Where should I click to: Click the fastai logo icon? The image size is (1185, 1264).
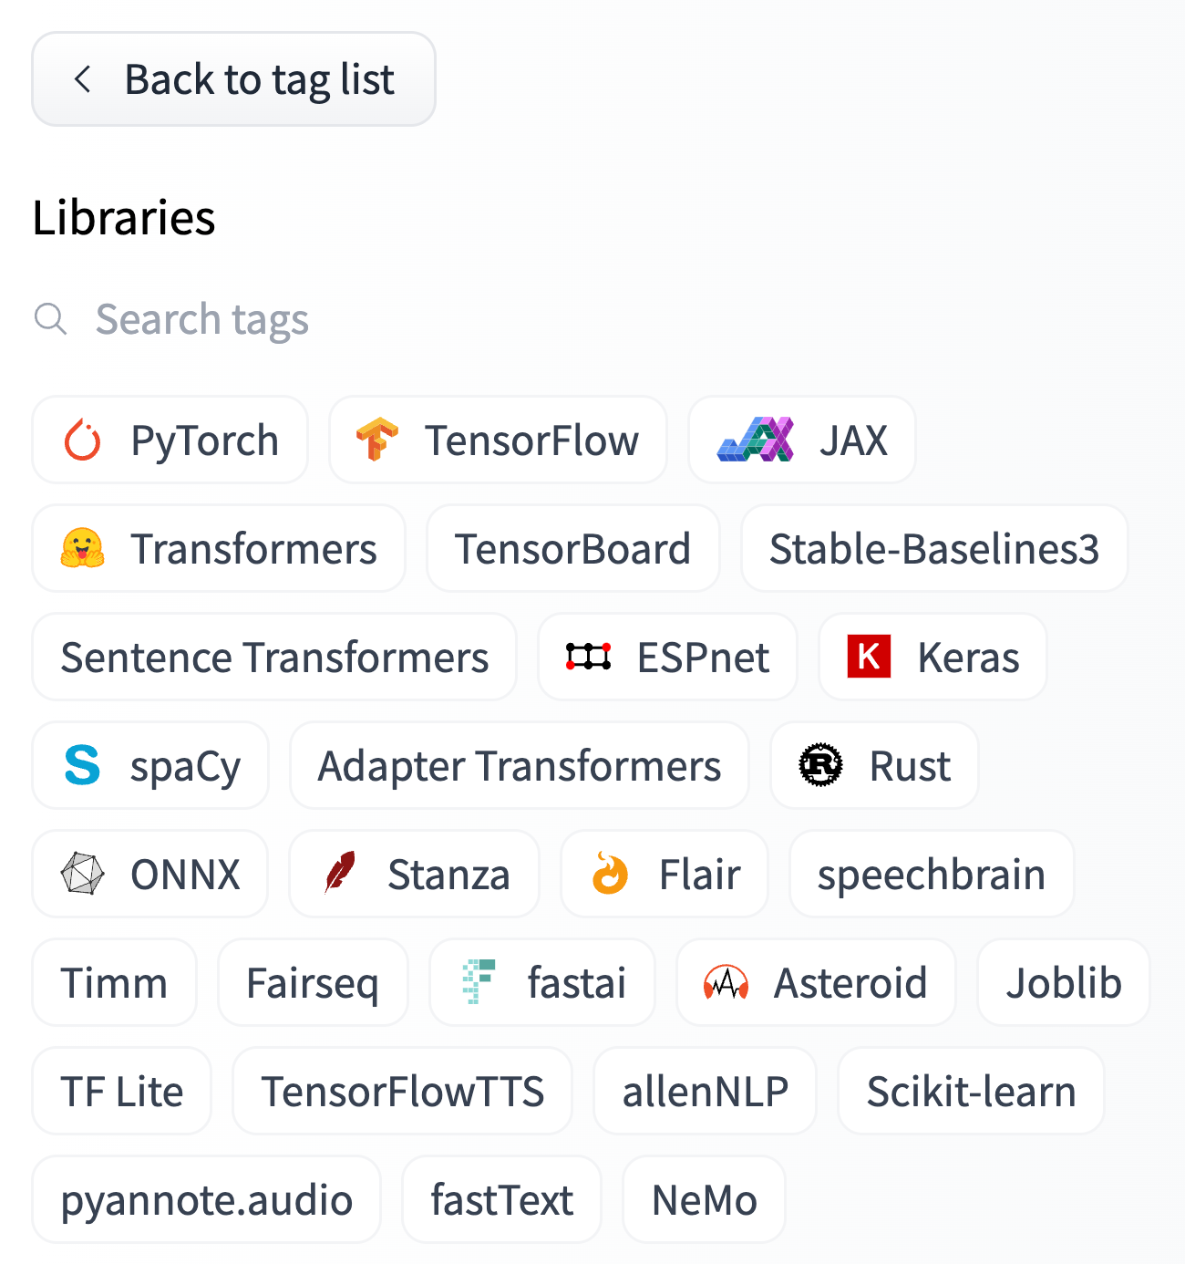[479, 982]
